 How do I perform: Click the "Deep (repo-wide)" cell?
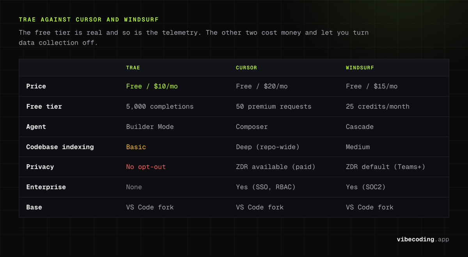point(268,147)
